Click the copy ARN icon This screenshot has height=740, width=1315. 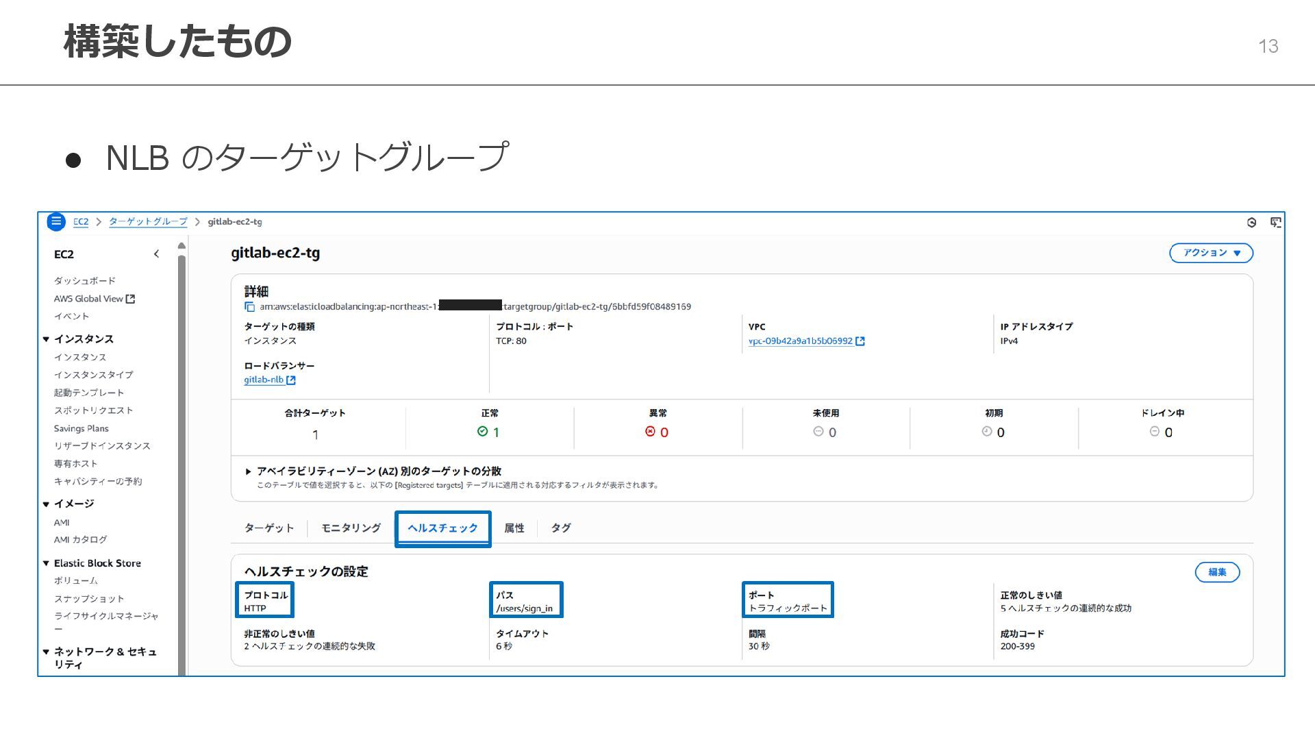pos(250,307)
